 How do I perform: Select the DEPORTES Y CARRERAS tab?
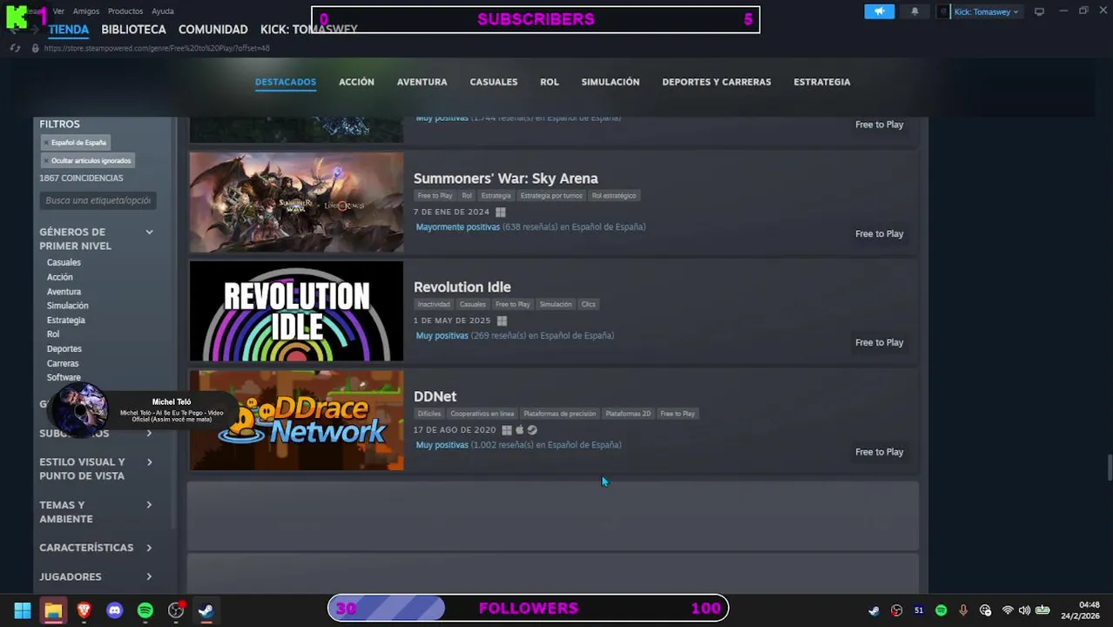[717, 82]
